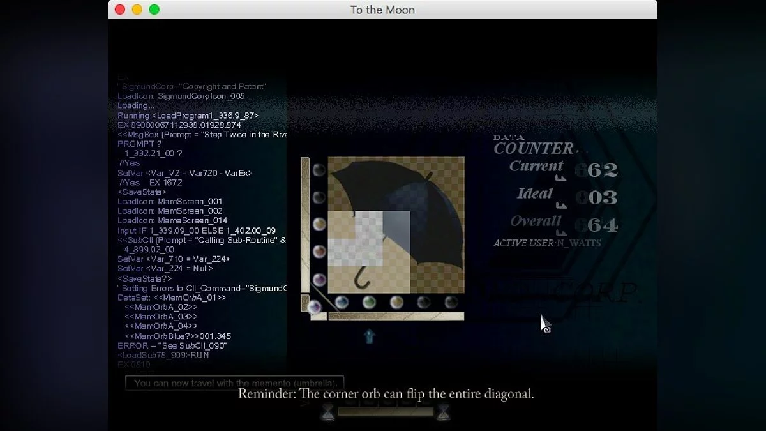The width and height of the screenshot is (766, 431).
Task: Click the yellow orb in the left column
Action: (319, 225)
